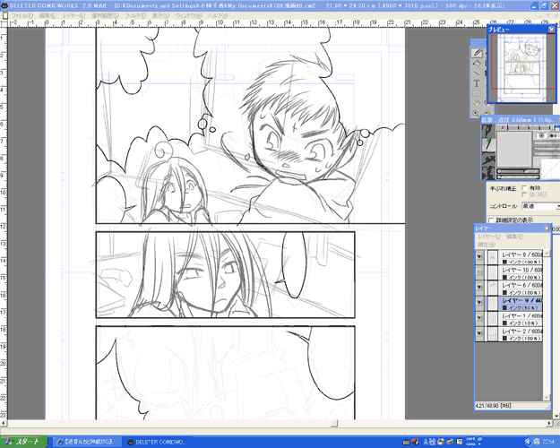This screenshot has height=448, width=560.
Task: Toggle visibility of レイヤー 9
Action: coord(479,303)
